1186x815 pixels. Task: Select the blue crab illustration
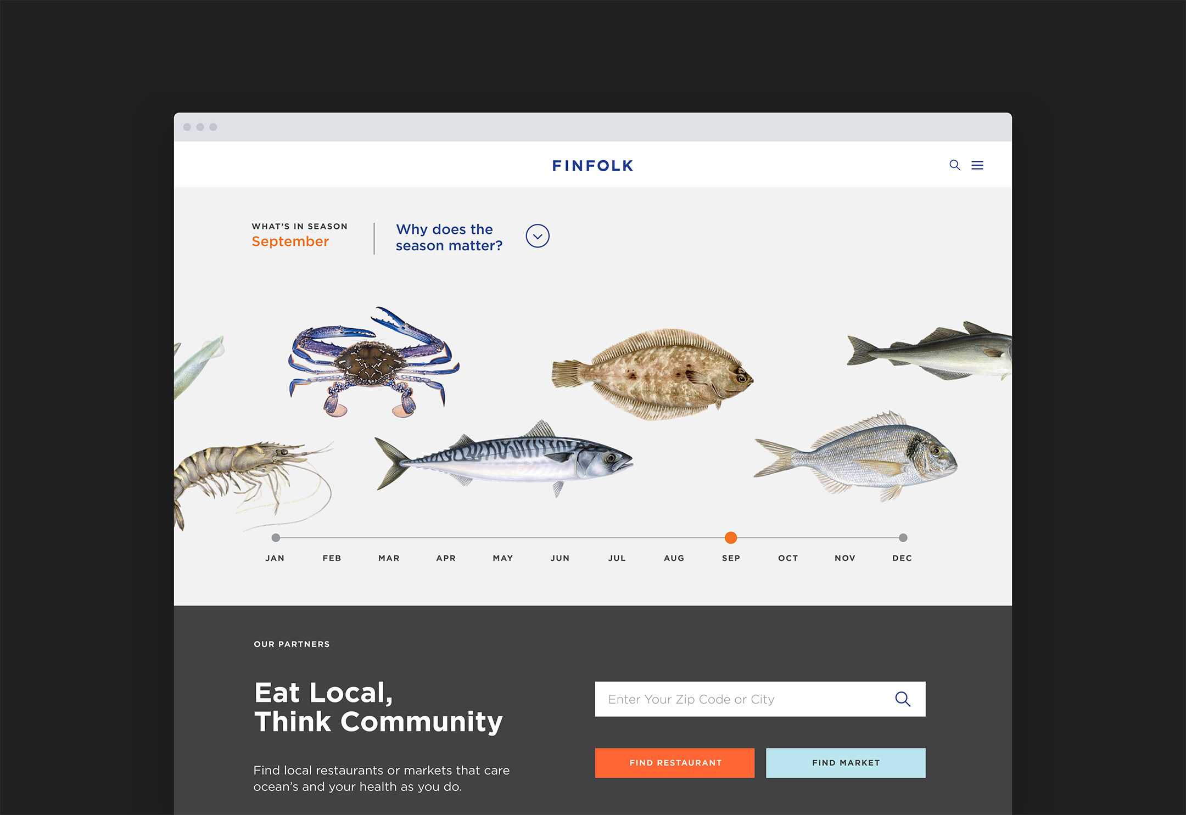[373, 362]
